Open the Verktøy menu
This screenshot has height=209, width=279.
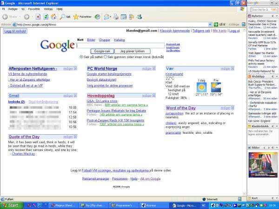tap(48, 9)
